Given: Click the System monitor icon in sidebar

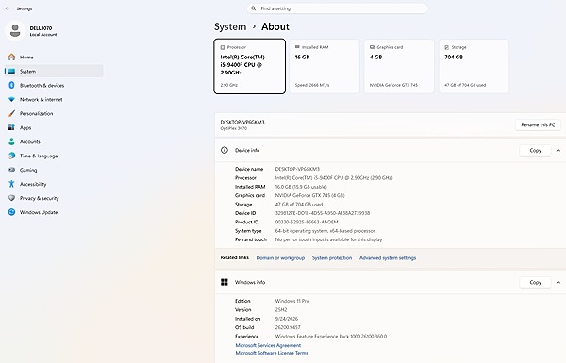Looking at the screenshot, I should pyautogui.click(x=11, y=71).
